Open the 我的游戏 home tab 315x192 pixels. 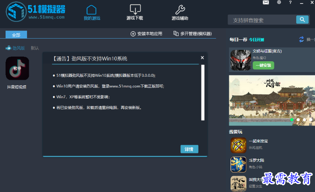[92, 13]
